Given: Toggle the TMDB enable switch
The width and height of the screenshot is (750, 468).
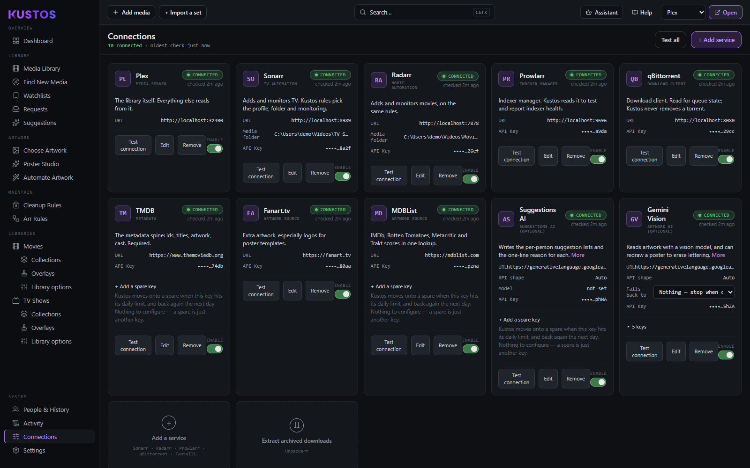Looking at the screenshot, I should point(215,349).
